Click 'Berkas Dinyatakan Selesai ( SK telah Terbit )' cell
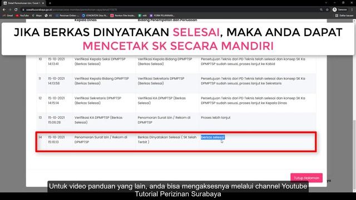356x200 pixels. [167, 139]
